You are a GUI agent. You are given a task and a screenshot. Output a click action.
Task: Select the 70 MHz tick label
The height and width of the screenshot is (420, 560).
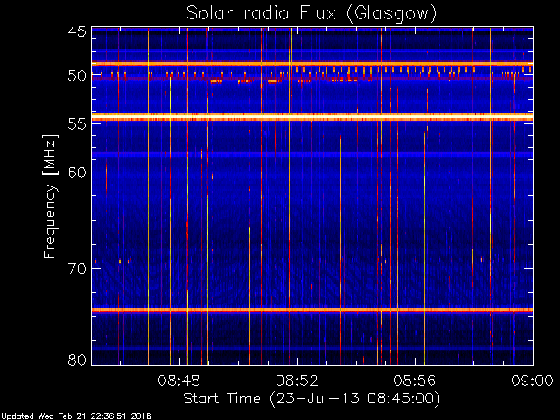76,269
